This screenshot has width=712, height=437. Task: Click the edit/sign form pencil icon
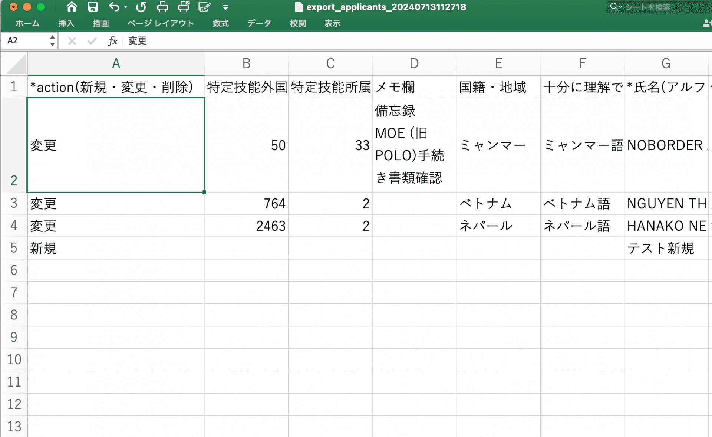click(204, 7)
